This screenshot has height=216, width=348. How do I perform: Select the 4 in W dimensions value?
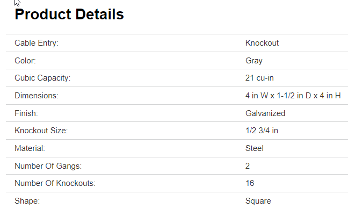point(293,96)
